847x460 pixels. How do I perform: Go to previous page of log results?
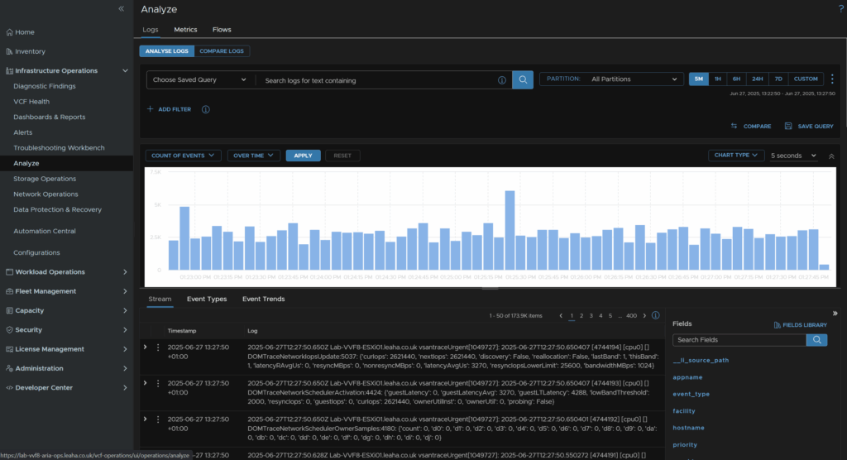[561, 316]
